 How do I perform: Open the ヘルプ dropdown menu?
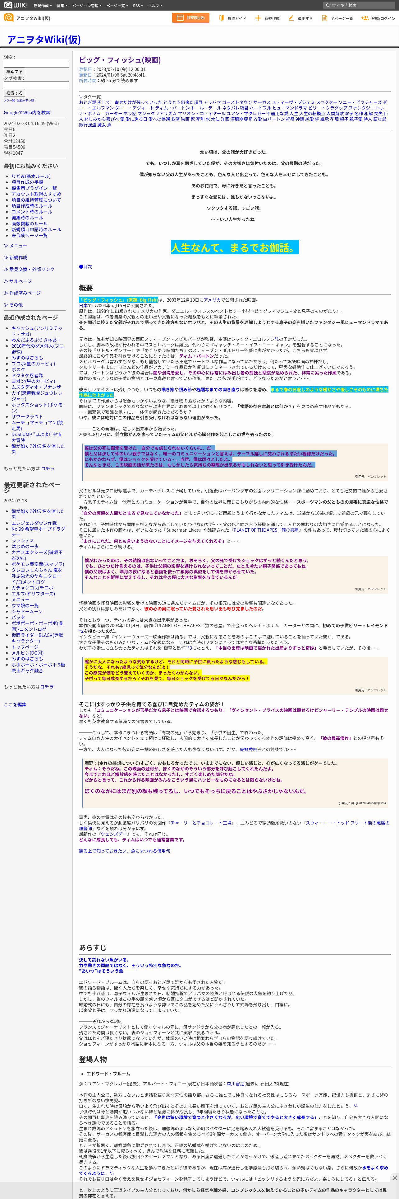(155, 6)
